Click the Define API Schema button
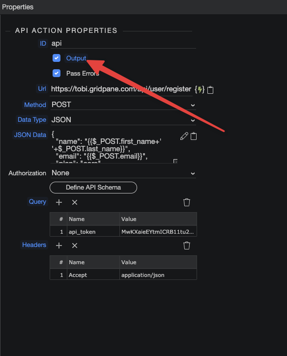The height and width of the screenshot is (356, 287). tap(93, 188)
